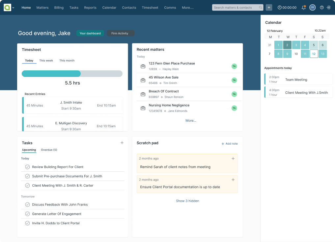The height and width of the screenshot is (242, 335).
Task: Switch Timesheet to This week tab
Action: [46, 60]
